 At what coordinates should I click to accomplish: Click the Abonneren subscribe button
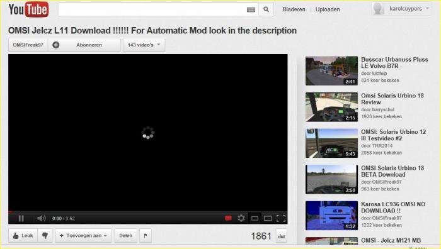tap(84, 45)
